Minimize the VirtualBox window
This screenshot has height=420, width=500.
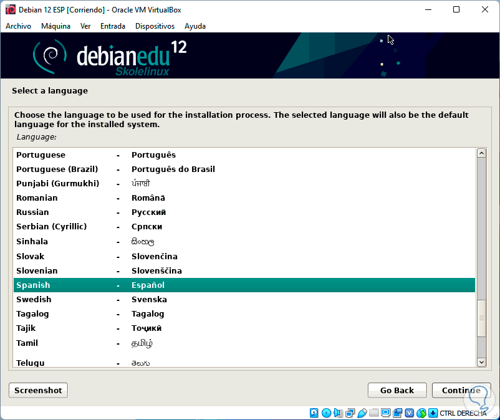click(428, 9)
